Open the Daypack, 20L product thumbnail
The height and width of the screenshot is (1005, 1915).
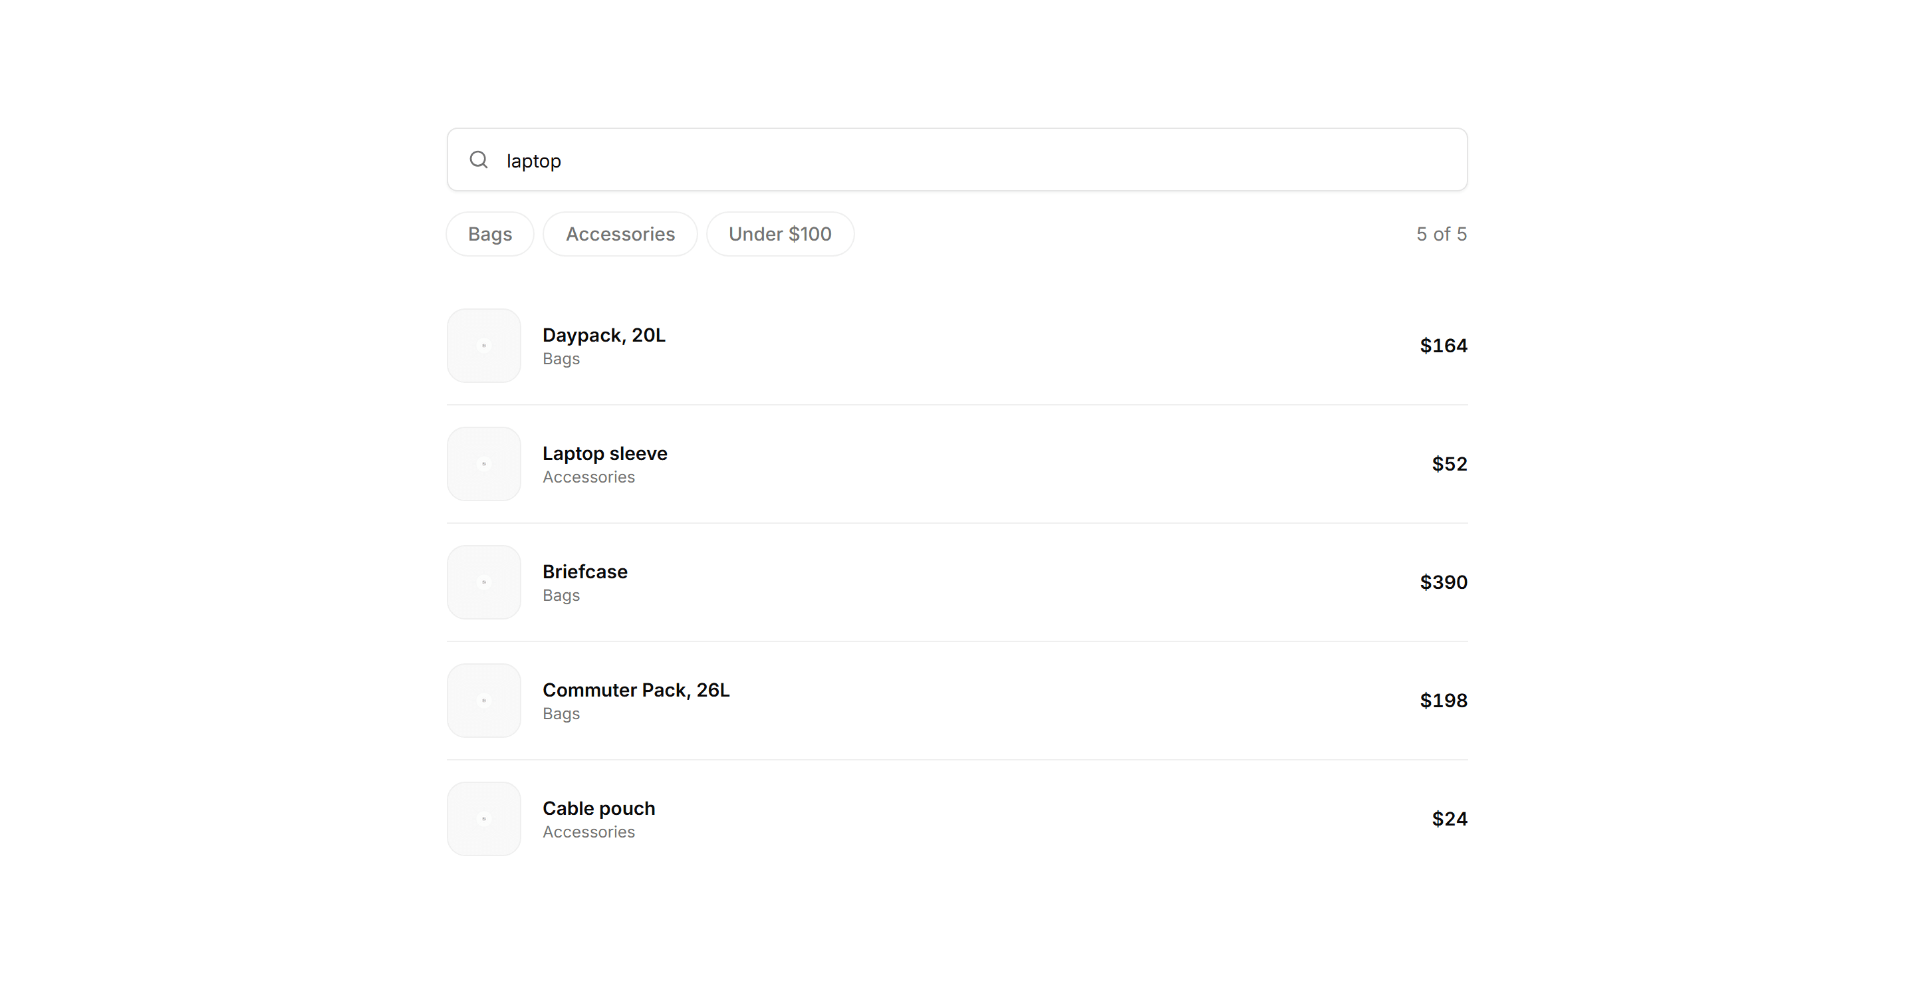point(484,346)
